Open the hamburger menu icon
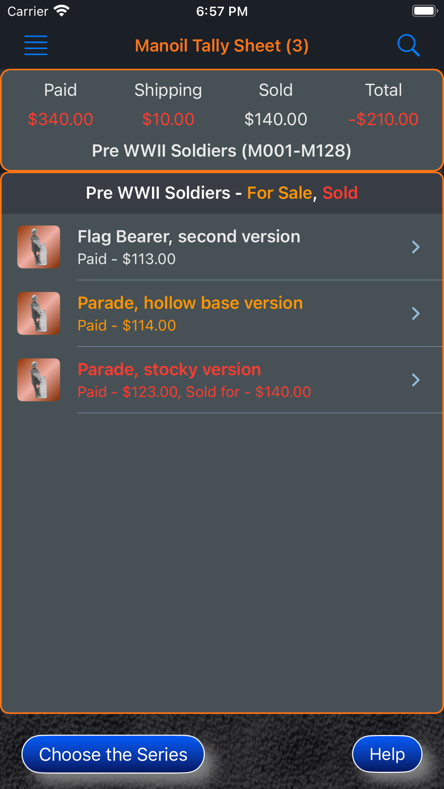Viewport: 444px width, 789px height. (36, 45)
